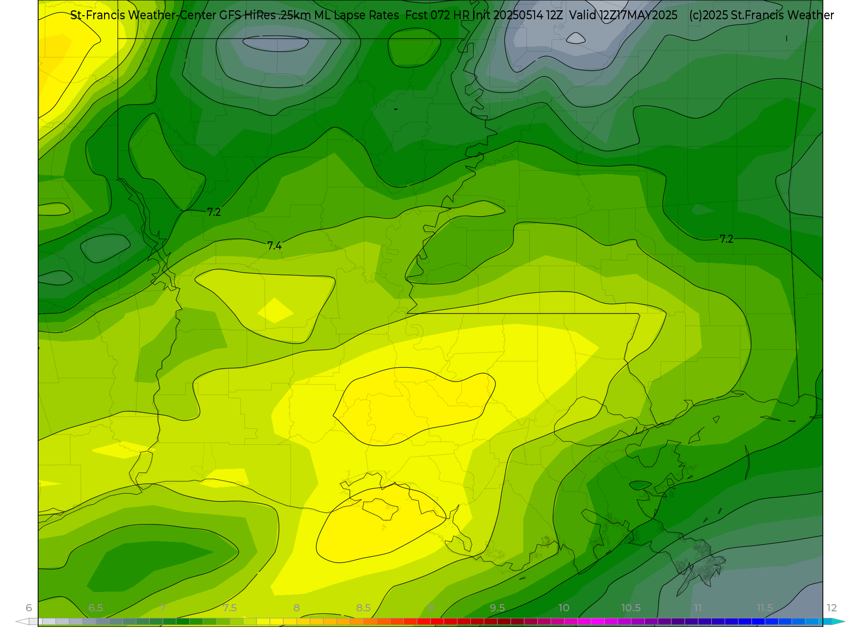The height and width of the screenshot is (627, 861).
Task: Click "GFS HiRes .25km ML Lapse Rates" in title
Action: 309,15
